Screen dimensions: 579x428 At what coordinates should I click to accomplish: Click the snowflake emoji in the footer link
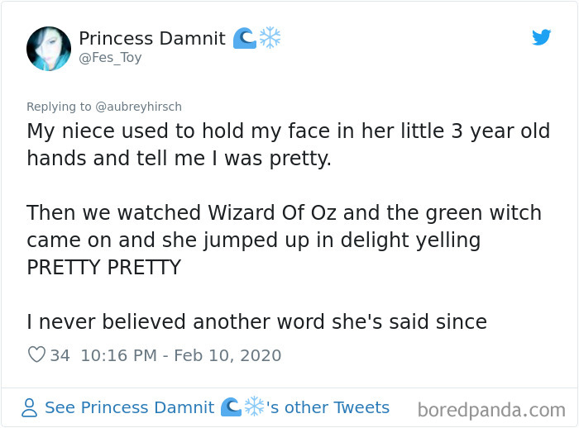(x=253, y=407)
